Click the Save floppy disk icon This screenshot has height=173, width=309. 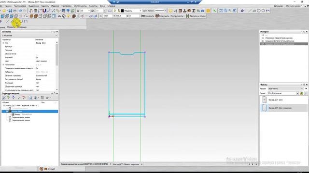coord(10,11)
